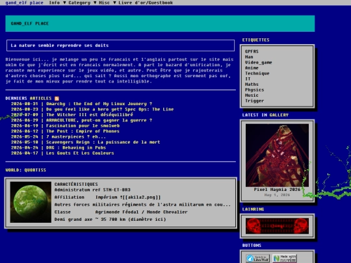Screen dimensions: 351x263
Task: Click the date 2026-04-17 in articles list
Action: click(25, 153)
